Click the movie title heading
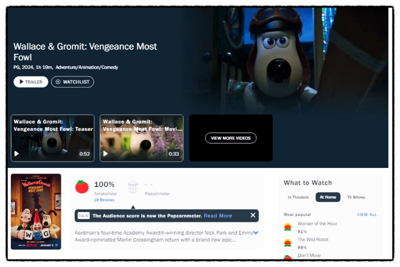Image resolution: width=400 pixels, height=267 pixels. point(85,52)
